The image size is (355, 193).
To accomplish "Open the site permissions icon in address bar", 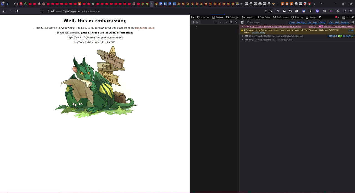I will tap(52, 11).
